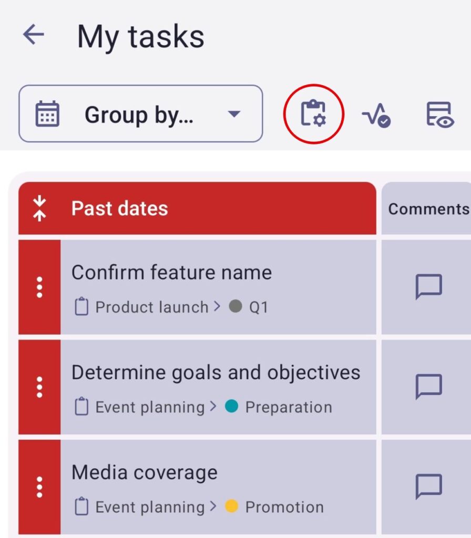Click the Event planning project under Determine goals
Viewport: 471px width, 538px height.
coord(149,407)
